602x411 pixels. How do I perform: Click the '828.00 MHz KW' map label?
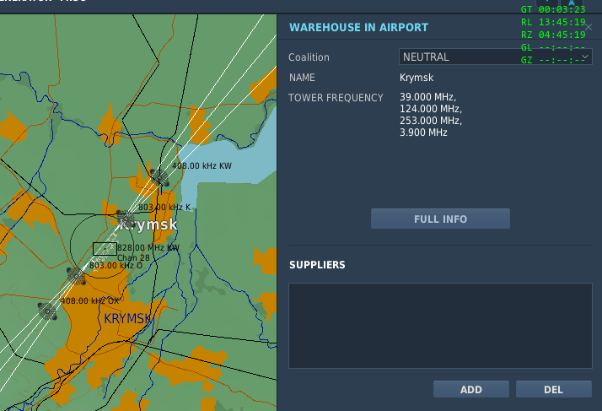(148, 247)
